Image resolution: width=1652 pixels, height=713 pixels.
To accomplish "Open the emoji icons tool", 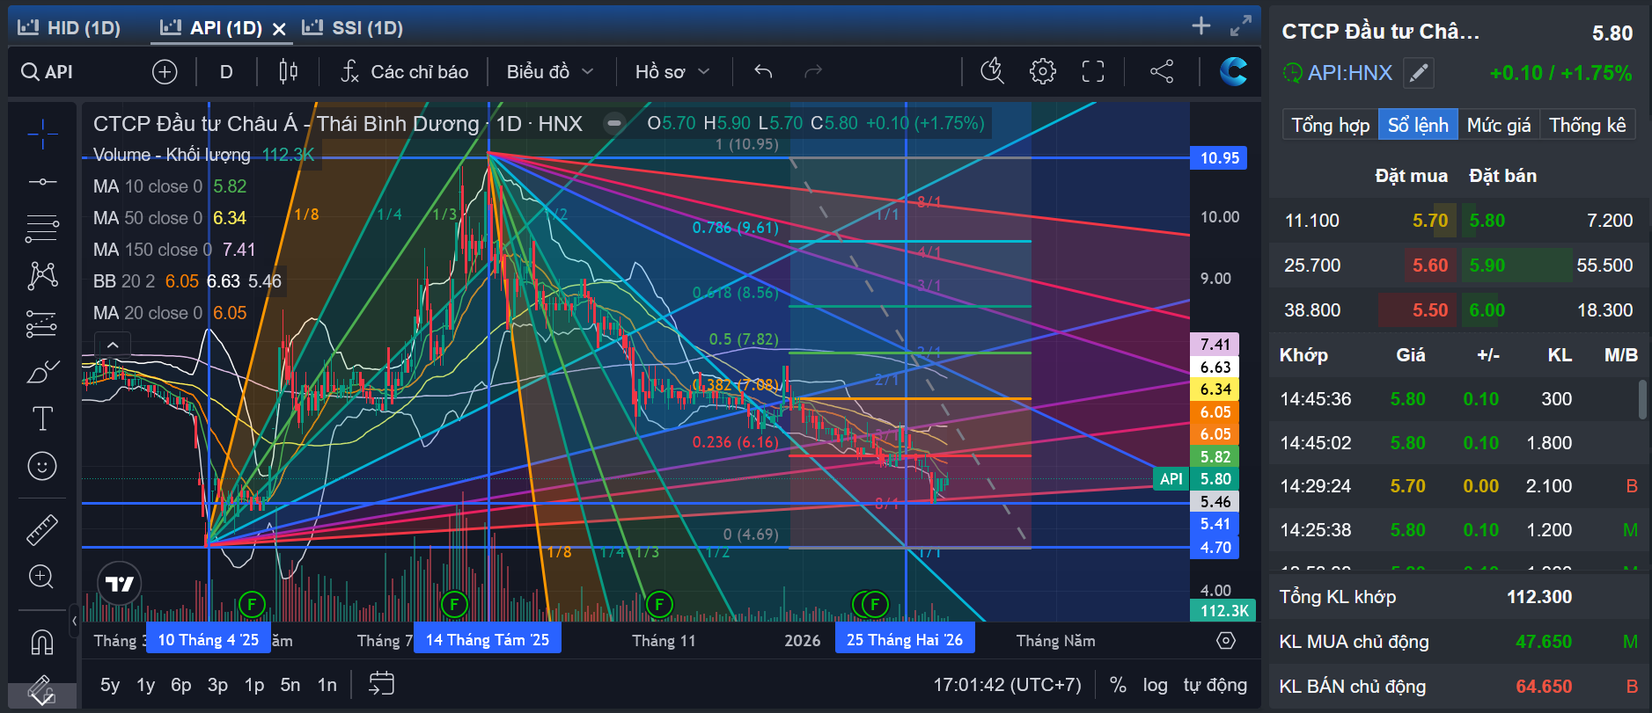I will (42, 466).
